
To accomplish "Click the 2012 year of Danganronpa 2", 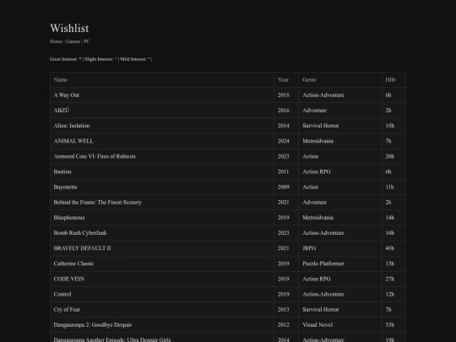I will click(283, 325).
